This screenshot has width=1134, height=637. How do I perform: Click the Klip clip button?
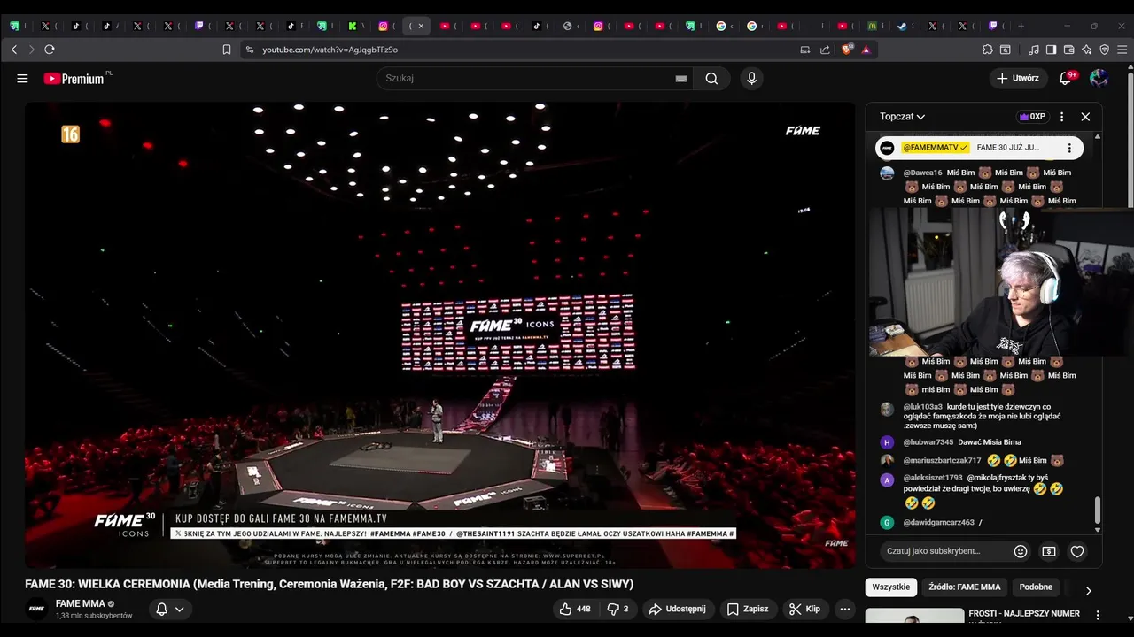pyautogui.click(x=805, y=609)
